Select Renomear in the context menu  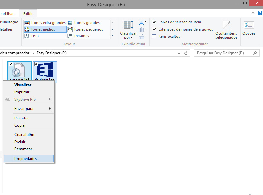coord(23,149)
